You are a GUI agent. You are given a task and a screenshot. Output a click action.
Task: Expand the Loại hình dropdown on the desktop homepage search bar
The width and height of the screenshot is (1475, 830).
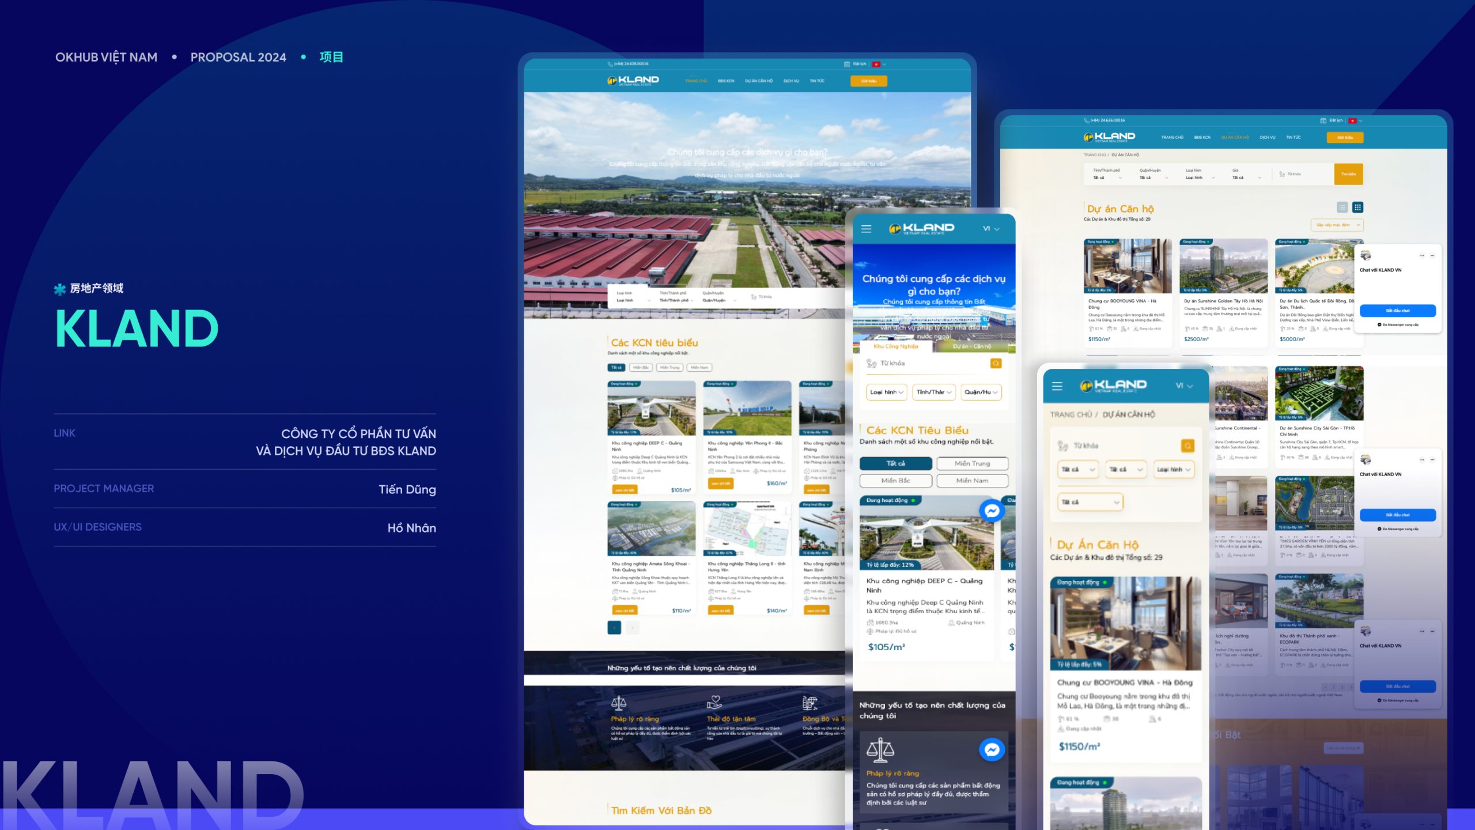click(x=633, y=300)
